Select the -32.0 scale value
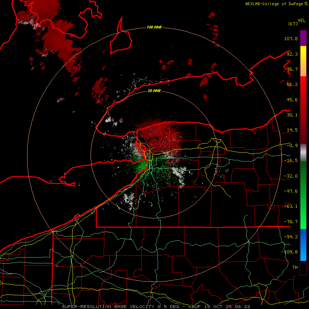Image resolution: width=309 pixels, height=309 pixels. [x=291, y=176]
